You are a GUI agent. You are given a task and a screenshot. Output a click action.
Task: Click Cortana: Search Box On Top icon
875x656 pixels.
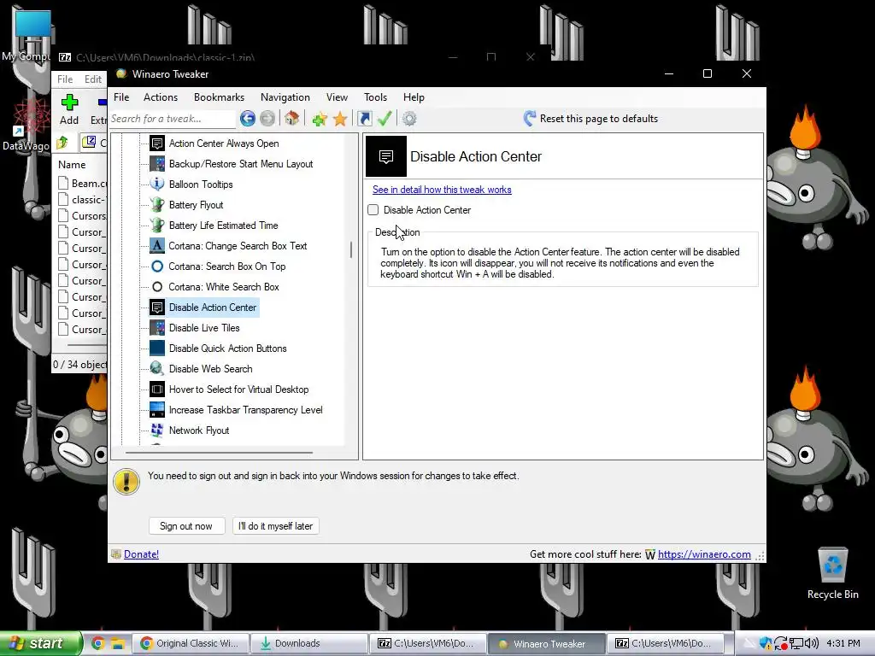(157, 266)
